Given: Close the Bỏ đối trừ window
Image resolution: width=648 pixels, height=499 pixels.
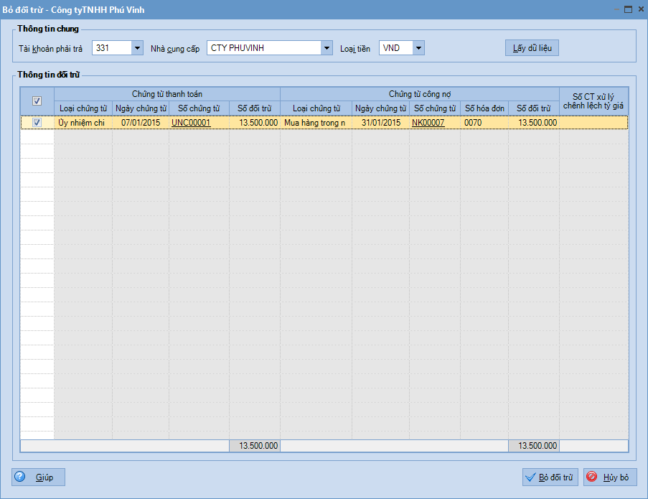Looking at the screenshot, I should click(639, 9).
